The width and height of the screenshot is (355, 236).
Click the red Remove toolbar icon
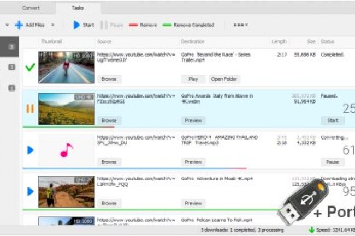[132, 25]
